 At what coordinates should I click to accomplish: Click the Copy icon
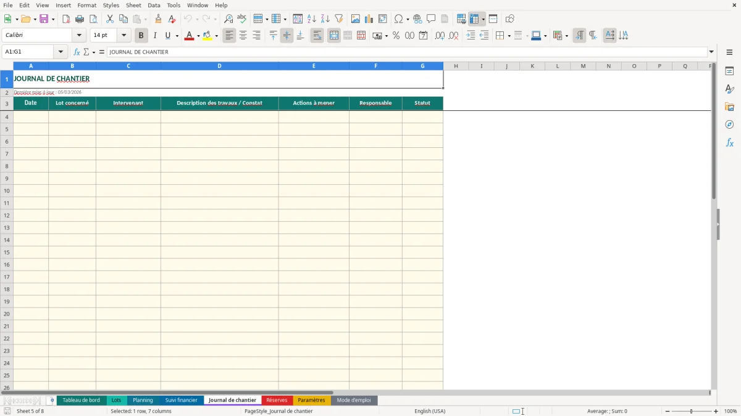[124, 19]
